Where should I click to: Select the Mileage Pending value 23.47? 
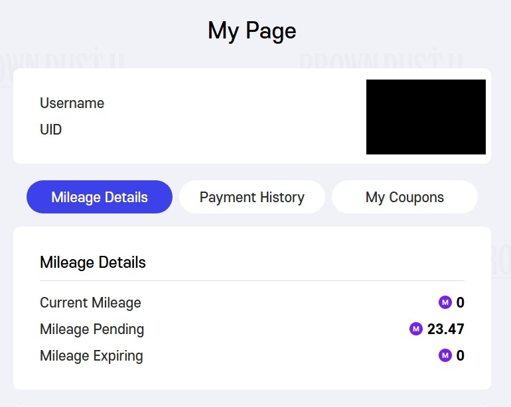point(445,329)
